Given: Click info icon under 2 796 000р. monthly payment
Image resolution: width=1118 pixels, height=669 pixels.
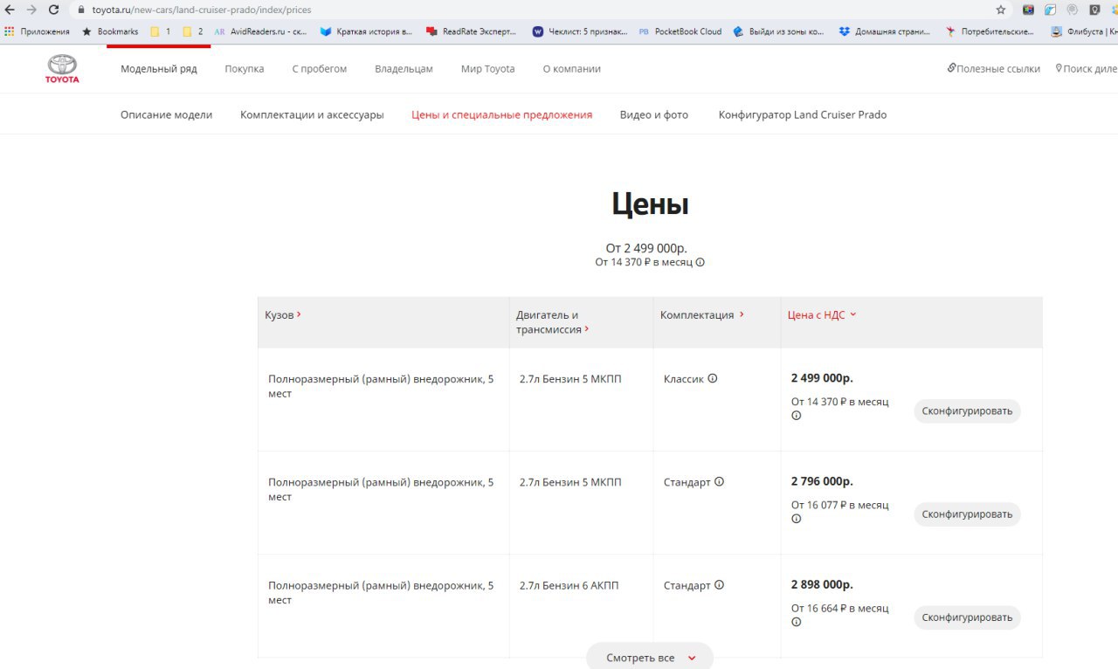Looking at the screenshot, I should 797,519.
